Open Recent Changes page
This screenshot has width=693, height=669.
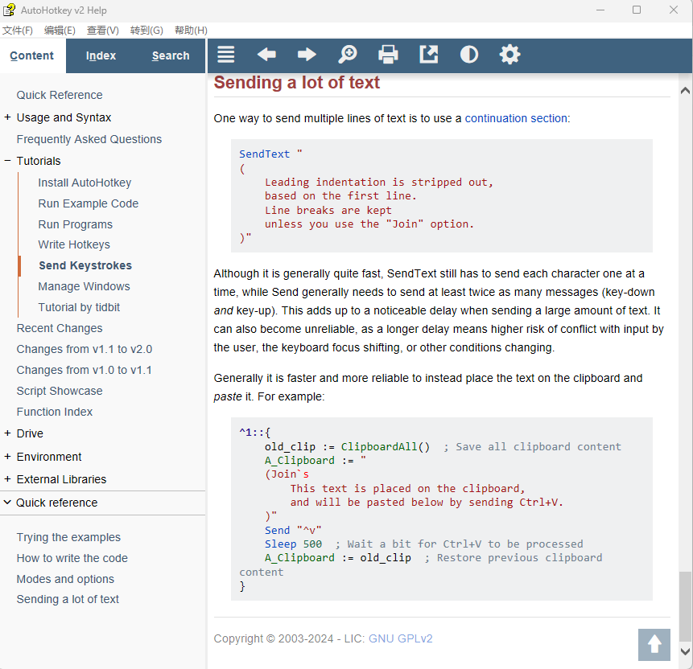point(60,328)
